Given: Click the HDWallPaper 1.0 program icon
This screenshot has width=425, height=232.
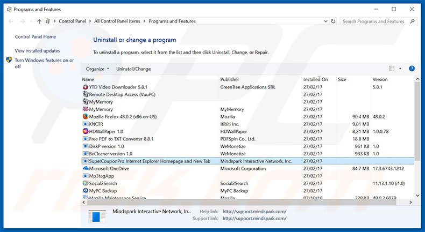Looking at the screenshot, I should 86,131.
